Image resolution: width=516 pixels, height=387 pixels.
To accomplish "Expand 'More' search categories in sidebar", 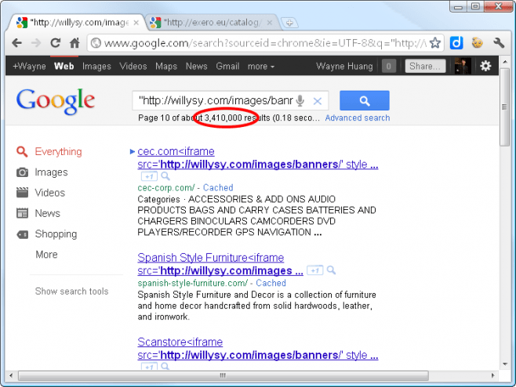I will [x=46, y=255].
